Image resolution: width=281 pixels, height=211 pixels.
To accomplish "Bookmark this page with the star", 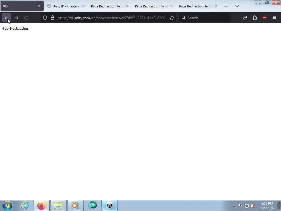I will coord(172,18).
